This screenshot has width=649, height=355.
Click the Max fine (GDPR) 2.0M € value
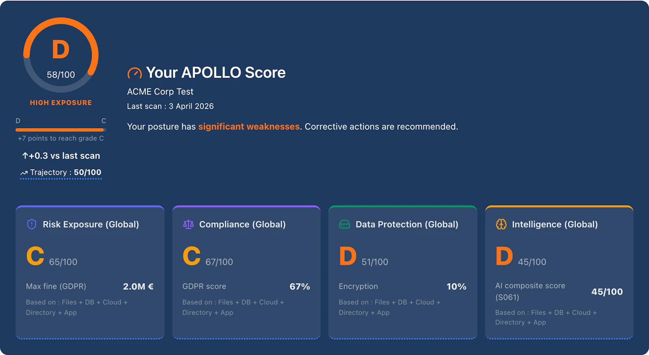point(138,286)
